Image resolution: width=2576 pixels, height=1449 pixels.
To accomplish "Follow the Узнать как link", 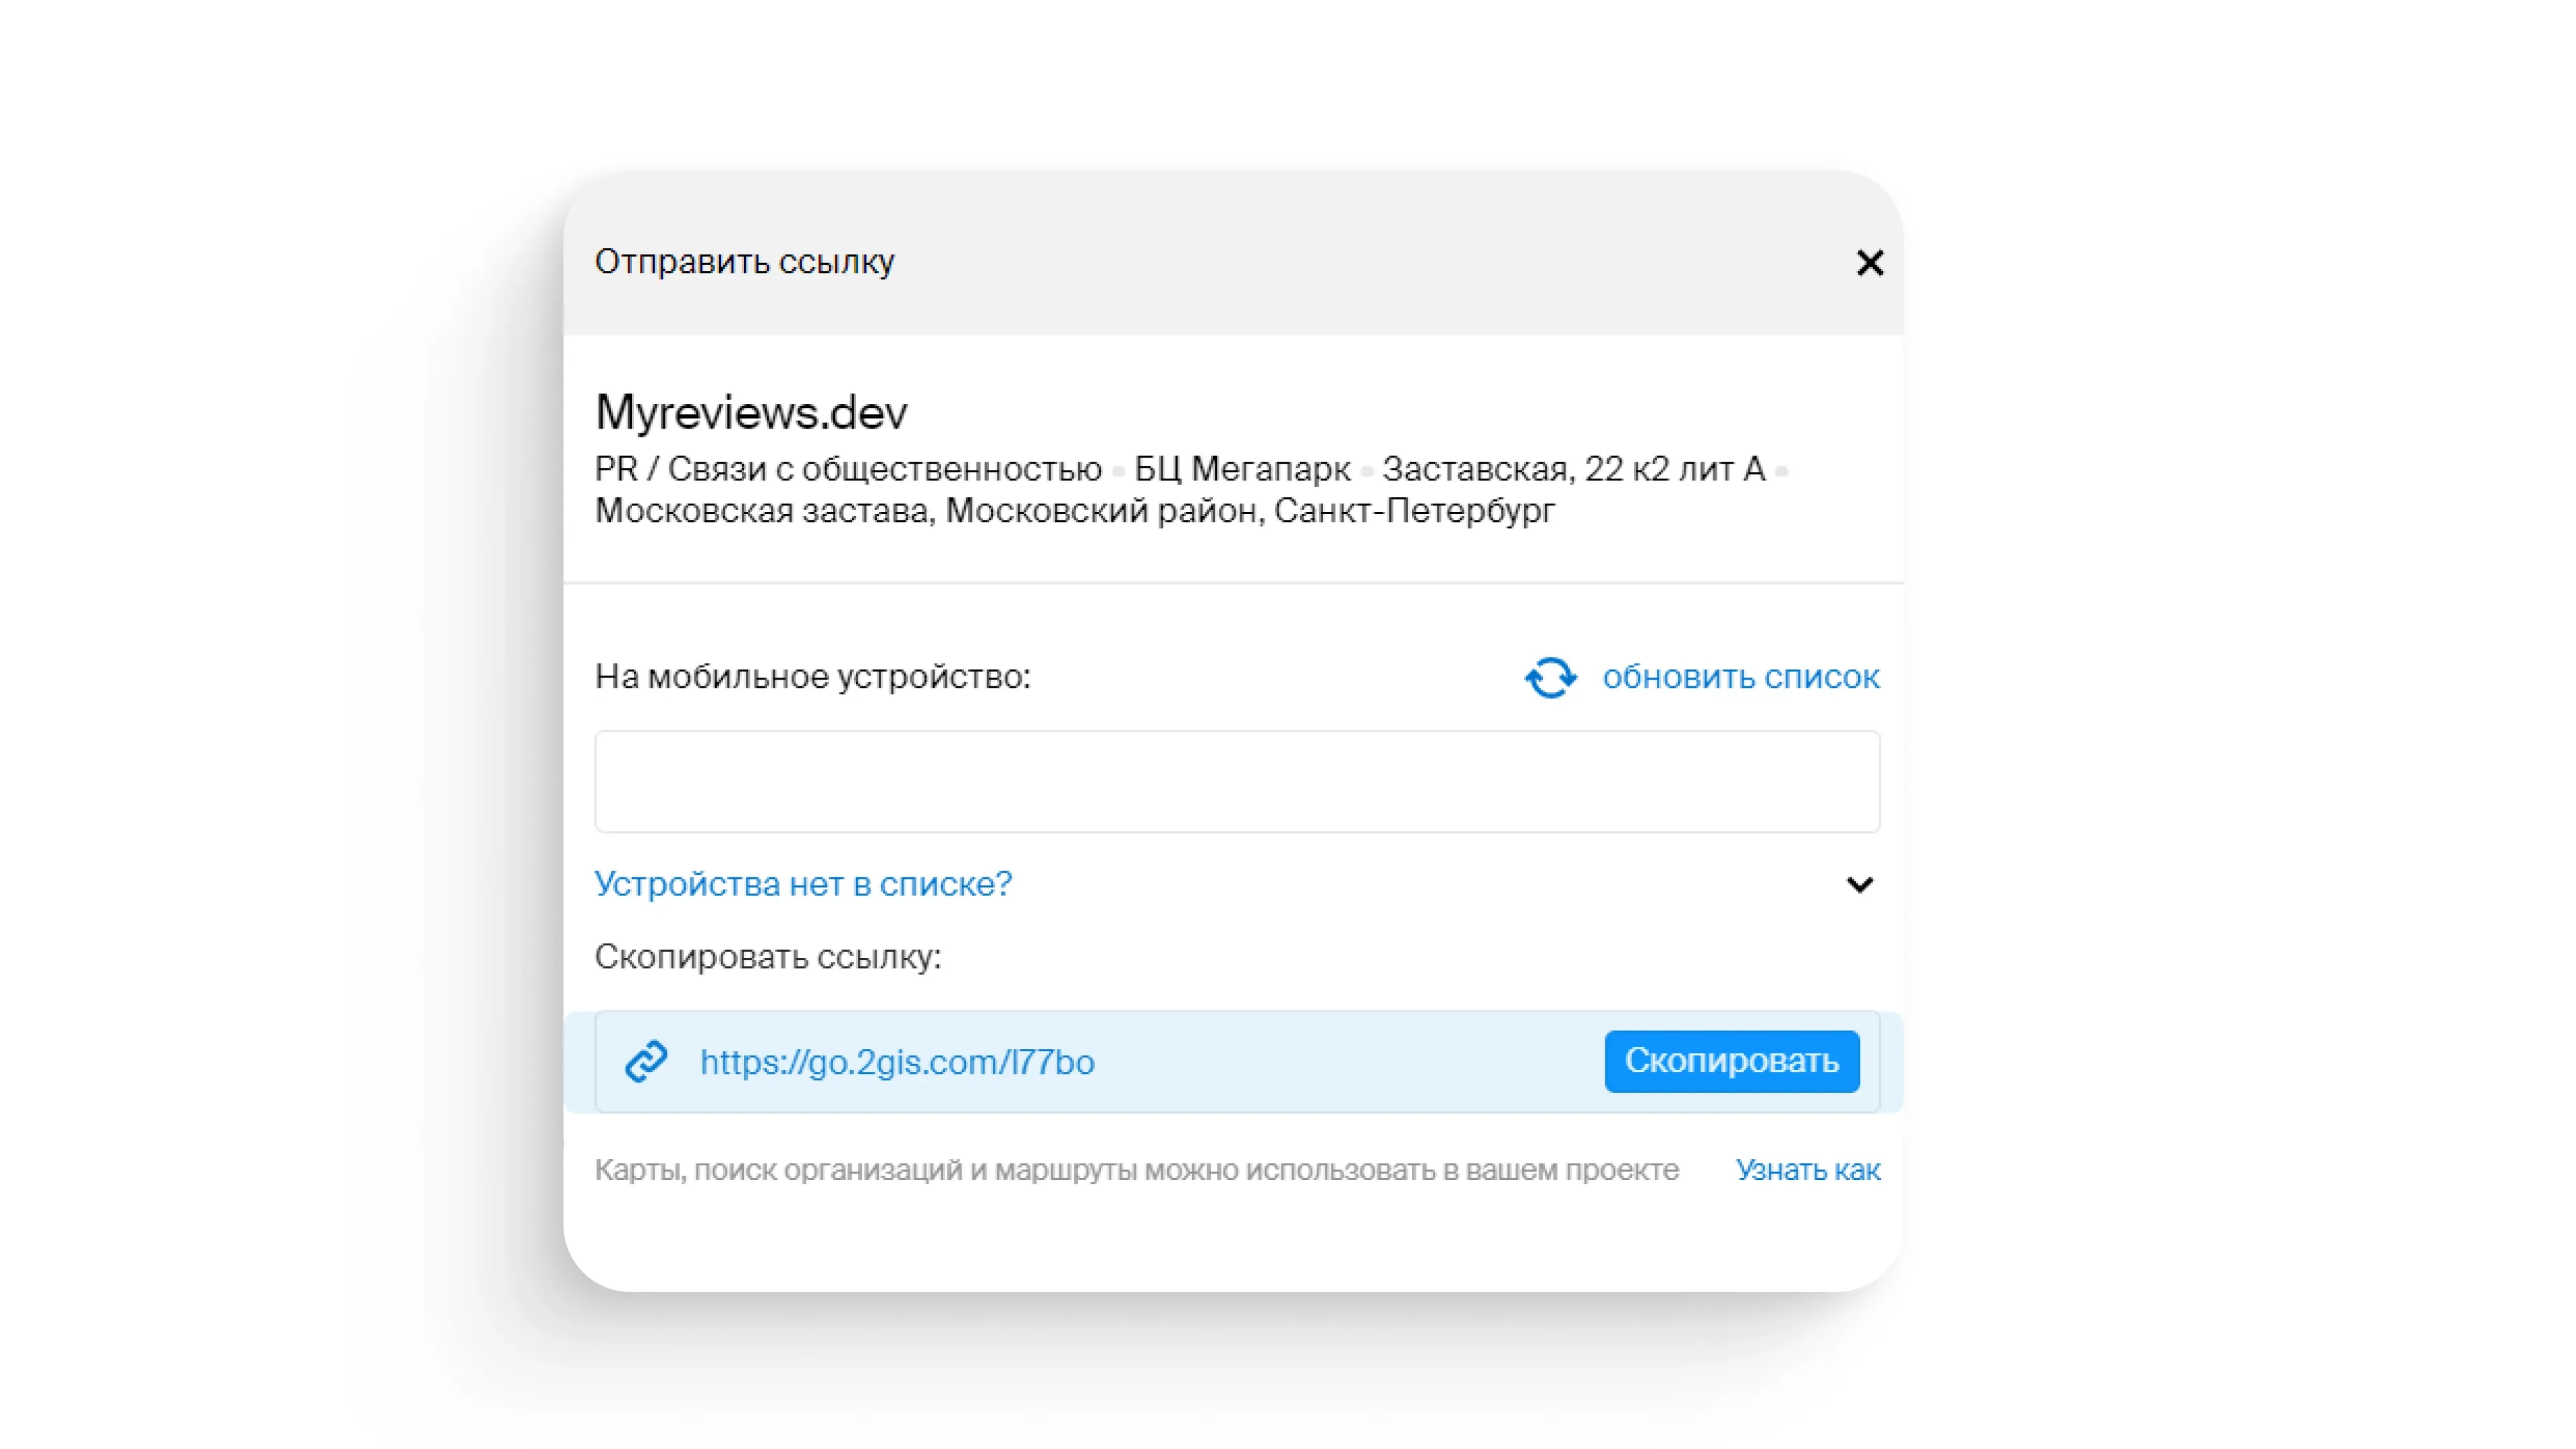I will tap(1808, 1170).
